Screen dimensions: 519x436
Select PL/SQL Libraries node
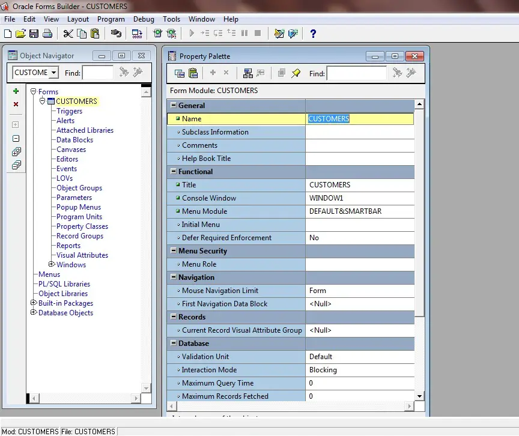tap(64, 284)
